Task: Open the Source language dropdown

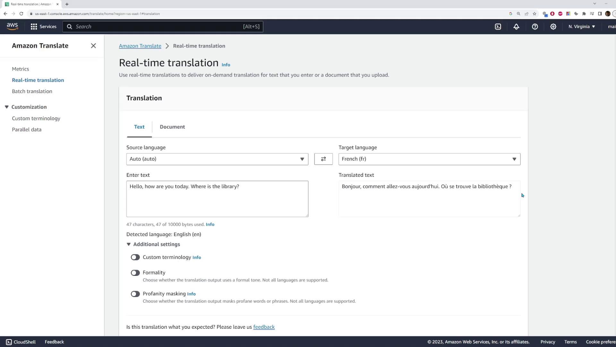Action: point(217,159)
